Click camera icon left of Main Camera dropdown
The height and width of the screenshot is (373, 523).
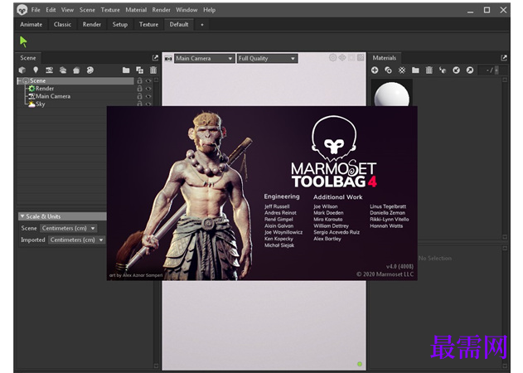[168, 59]
